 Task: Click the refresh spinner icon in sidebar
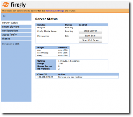pyautogui.click(x=4, y=16)
